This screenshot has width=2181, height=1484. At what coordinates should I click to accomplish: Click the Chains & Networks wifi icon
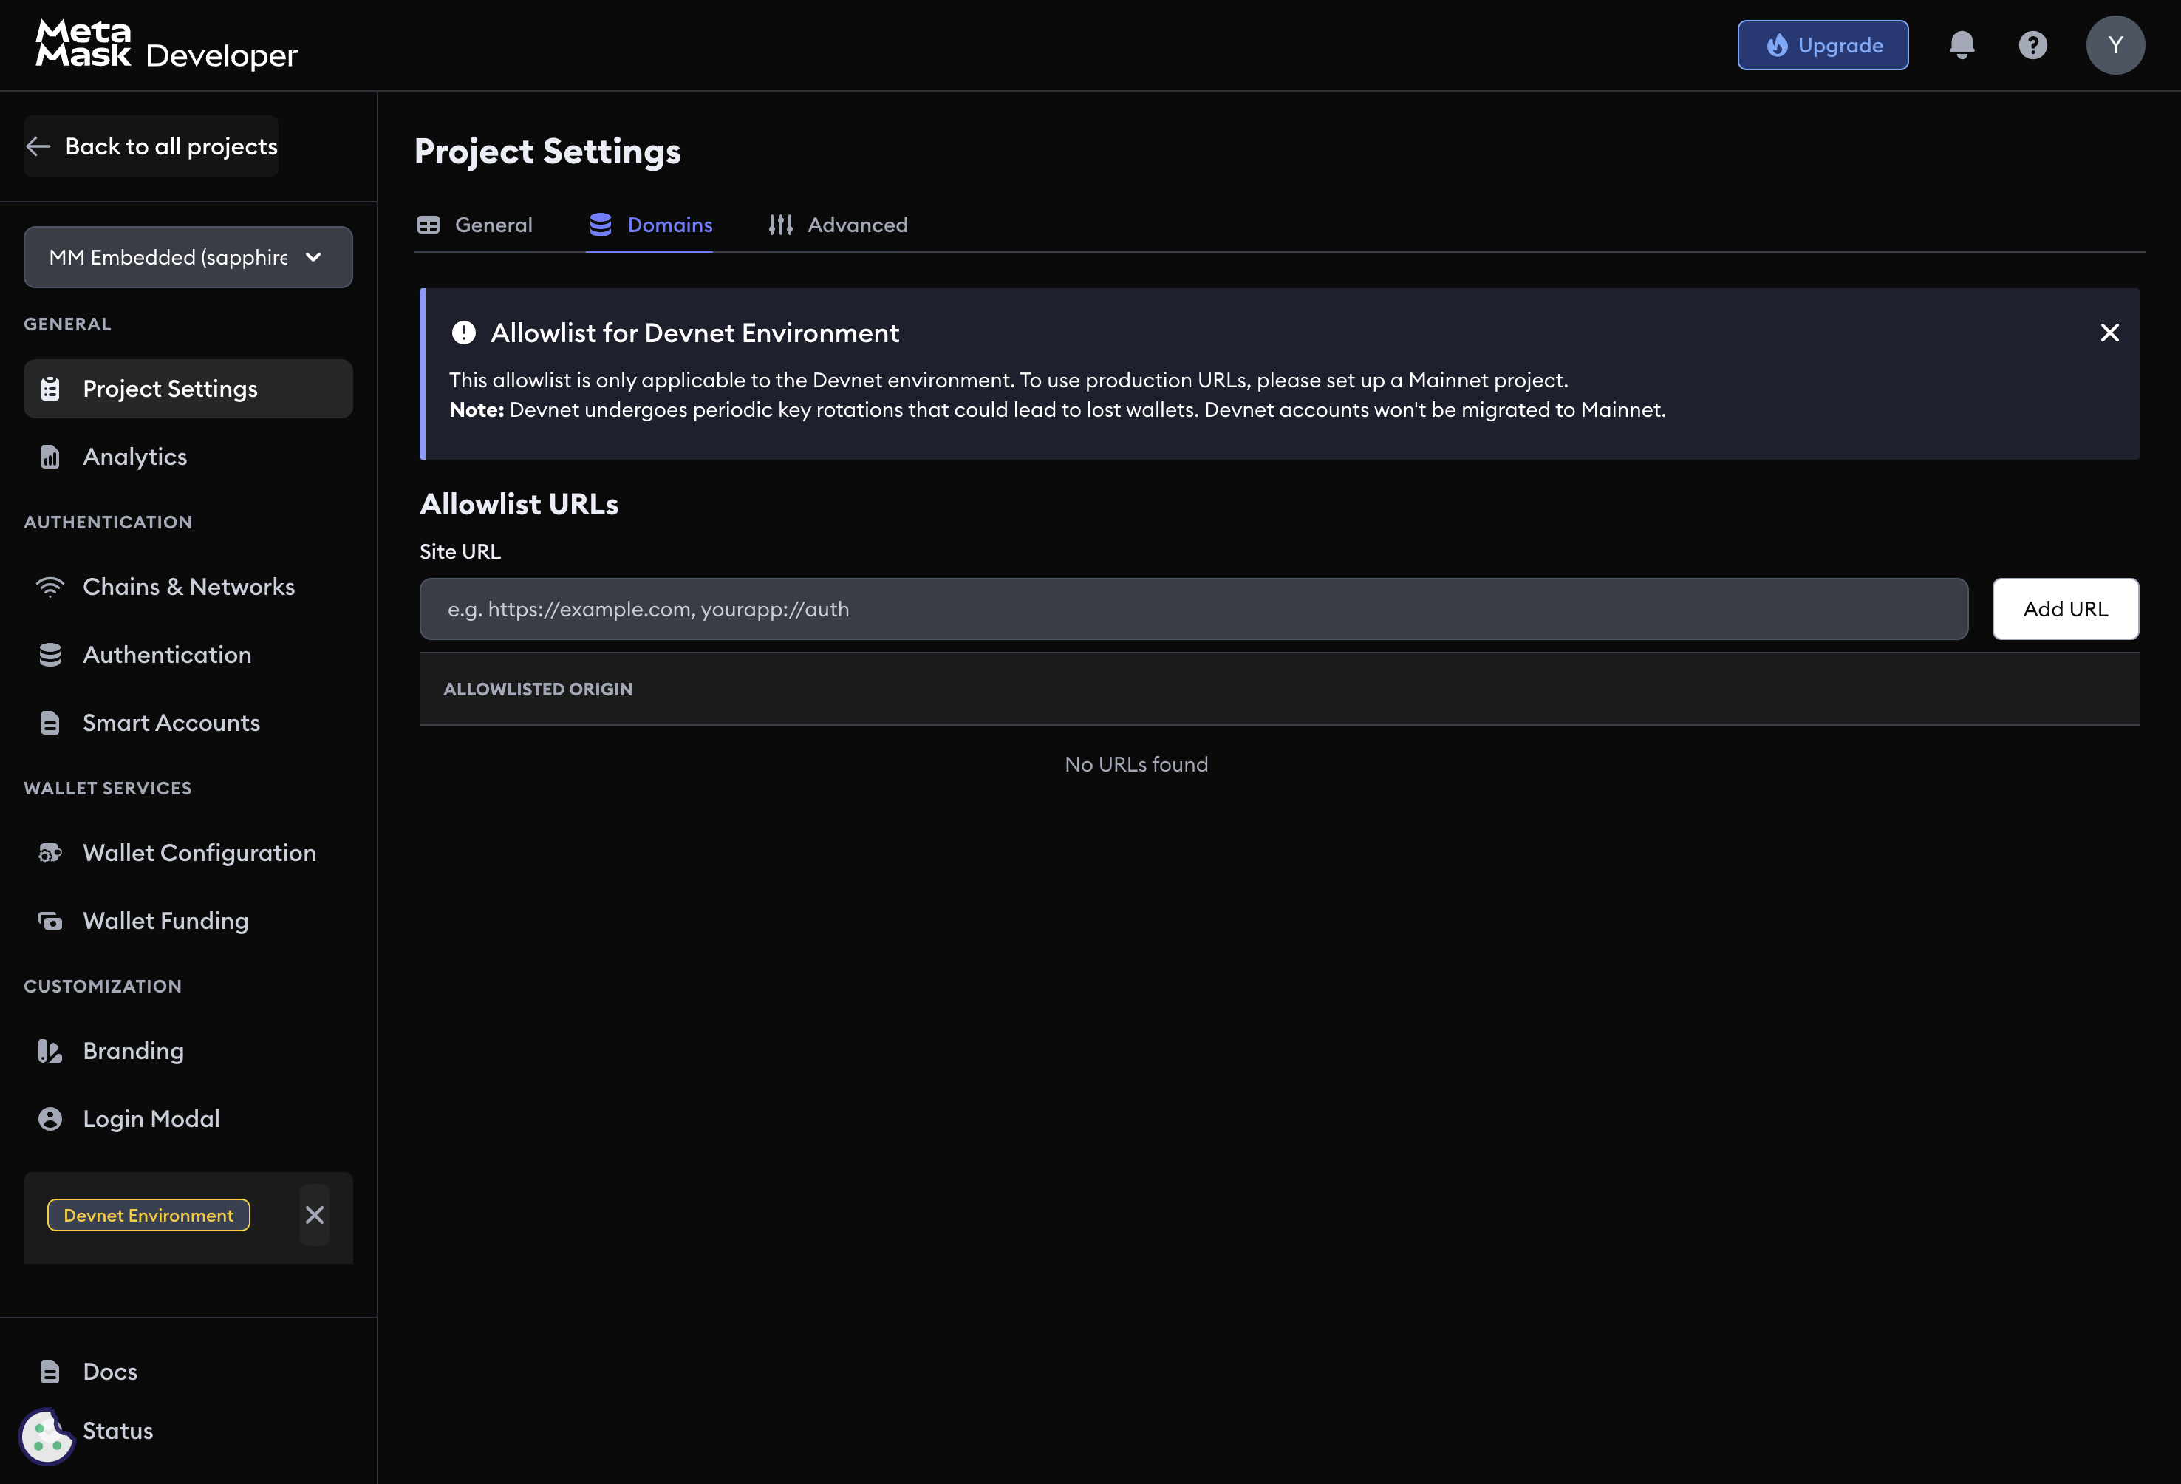(51, 587)
